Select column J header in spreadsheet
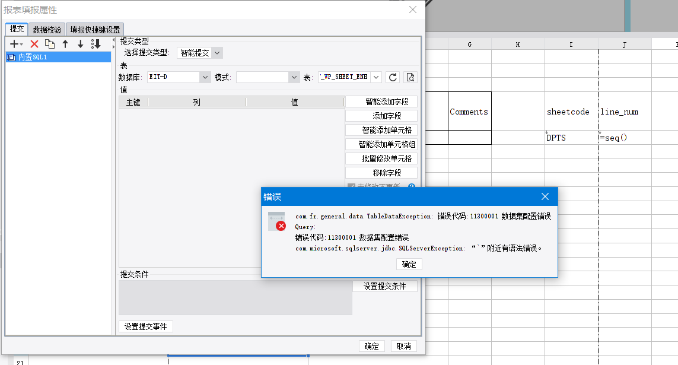The width and height of the screenshot is (678, 365). 625,44
